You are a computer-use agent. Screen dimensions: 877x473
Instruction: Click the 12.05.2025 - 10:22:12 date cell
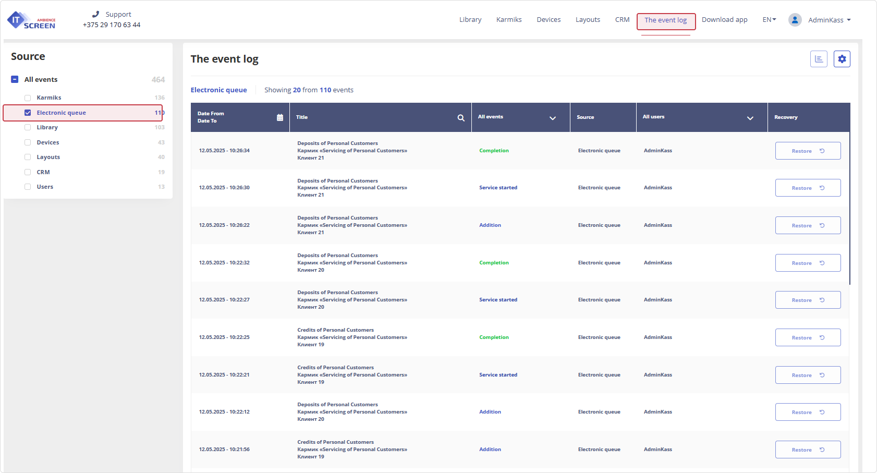point(224,412)
